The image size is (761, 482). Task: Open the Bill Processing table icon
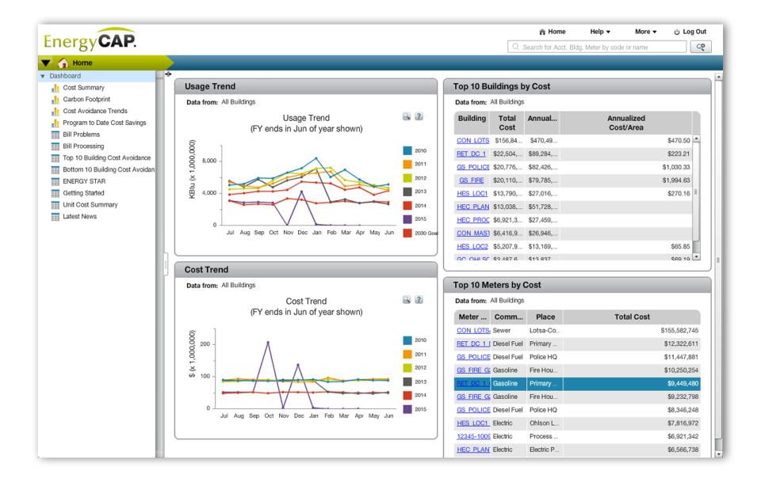coord(55,146)
